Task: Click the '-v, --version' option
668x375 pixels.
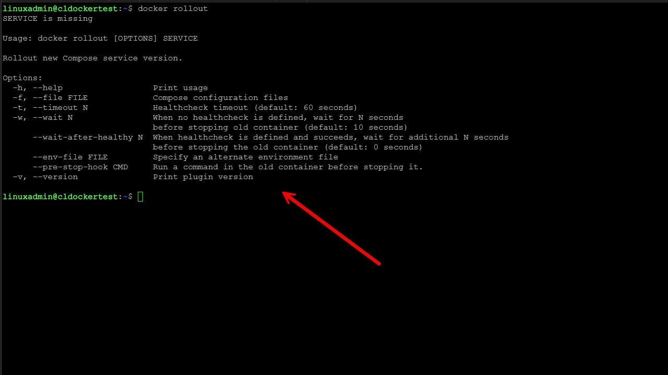Action: click(45, 177)
